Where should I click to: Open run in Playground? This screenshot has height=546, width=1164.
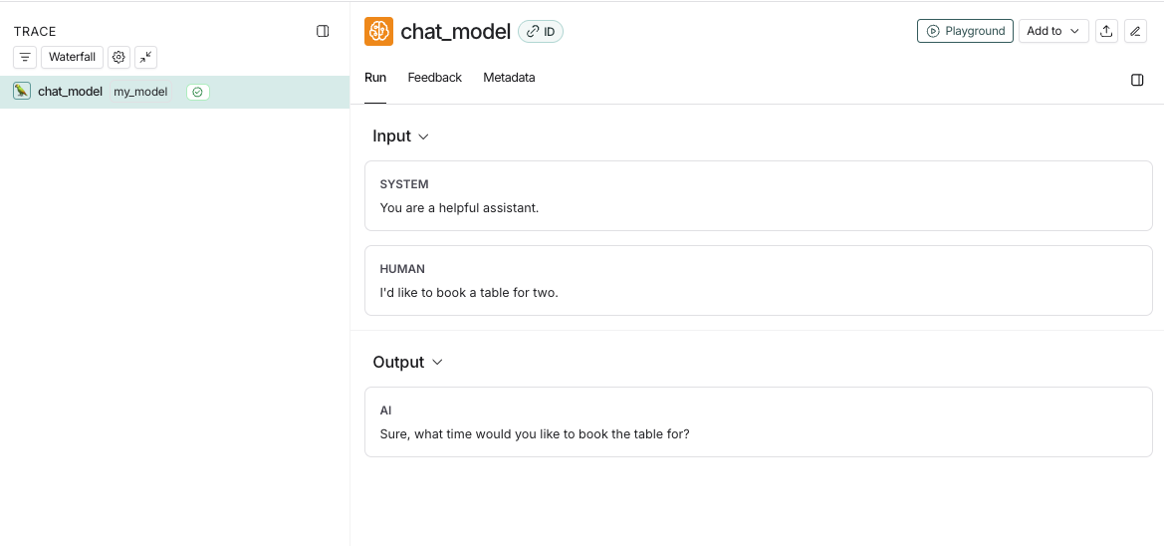coord(965,31)
